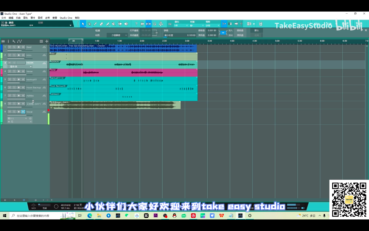
Task: Expand the autoscroll options arrow
Action: [x=254, y=24]
